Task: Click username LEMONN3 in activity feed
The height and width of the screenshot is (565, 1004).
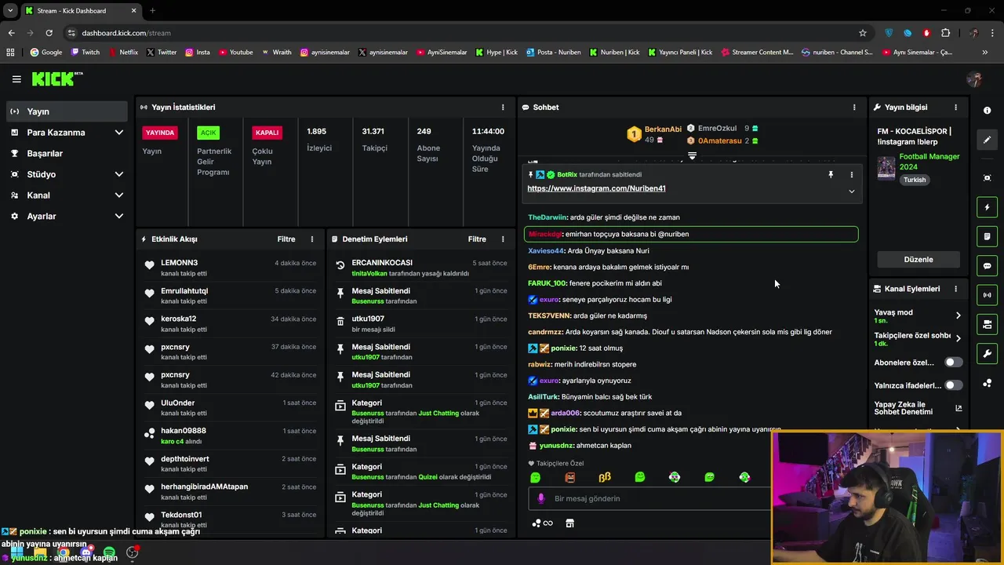Action: pos(180,263)
